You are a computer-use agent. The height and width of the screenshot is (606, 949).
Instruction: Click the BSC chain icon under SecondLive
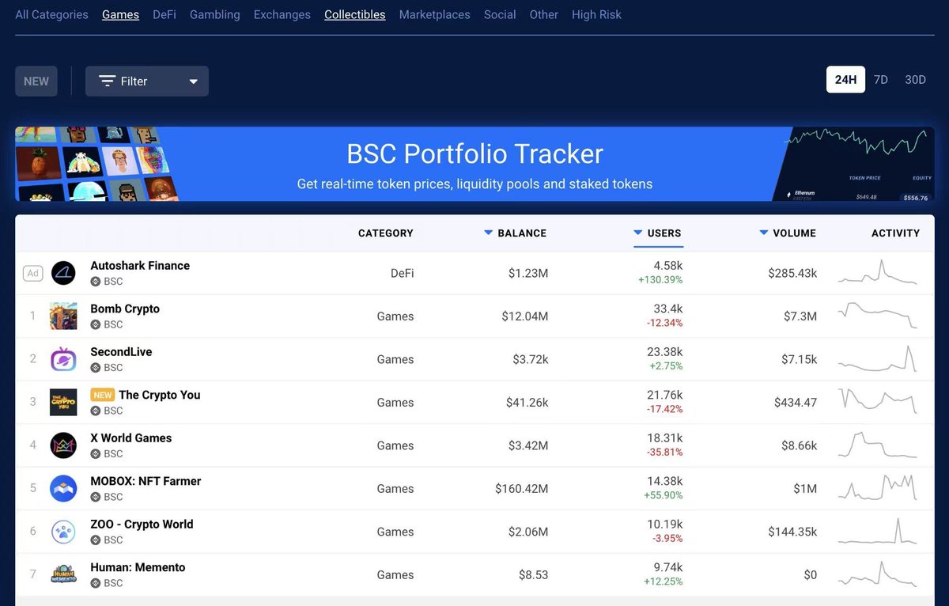[96, 367]
